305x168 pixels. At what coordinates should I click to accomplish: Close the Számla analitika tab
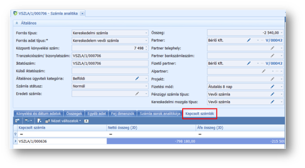(x=83, y=13)
